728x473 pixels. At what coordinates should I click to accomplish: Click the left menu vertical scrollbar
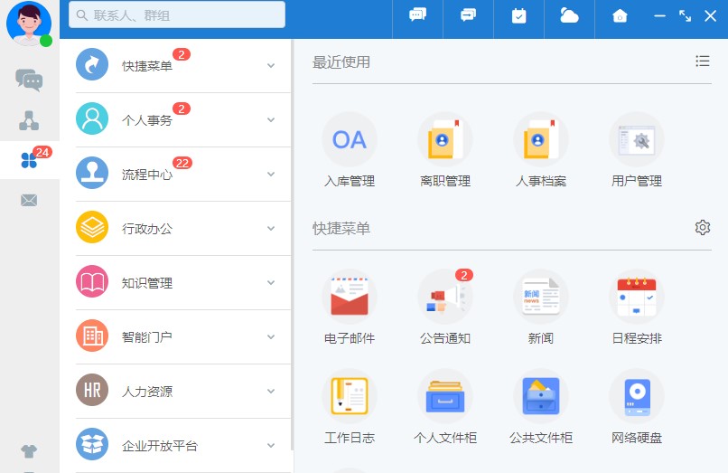[292, 245]
